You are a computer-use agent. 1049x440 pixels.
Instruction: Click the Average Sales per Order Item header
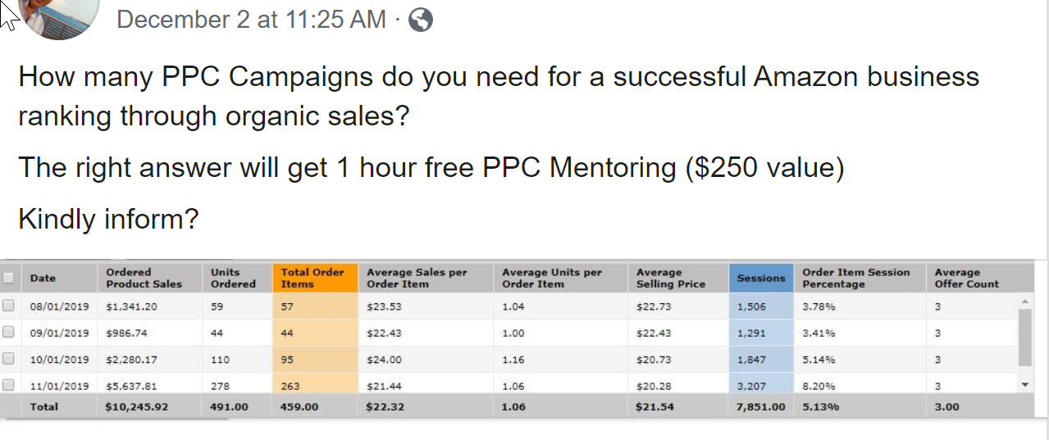pyautogui.click(x=416, y=278)
